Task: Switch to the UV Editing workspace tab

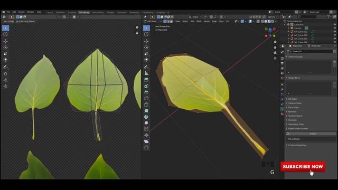Action: point(84,12)
